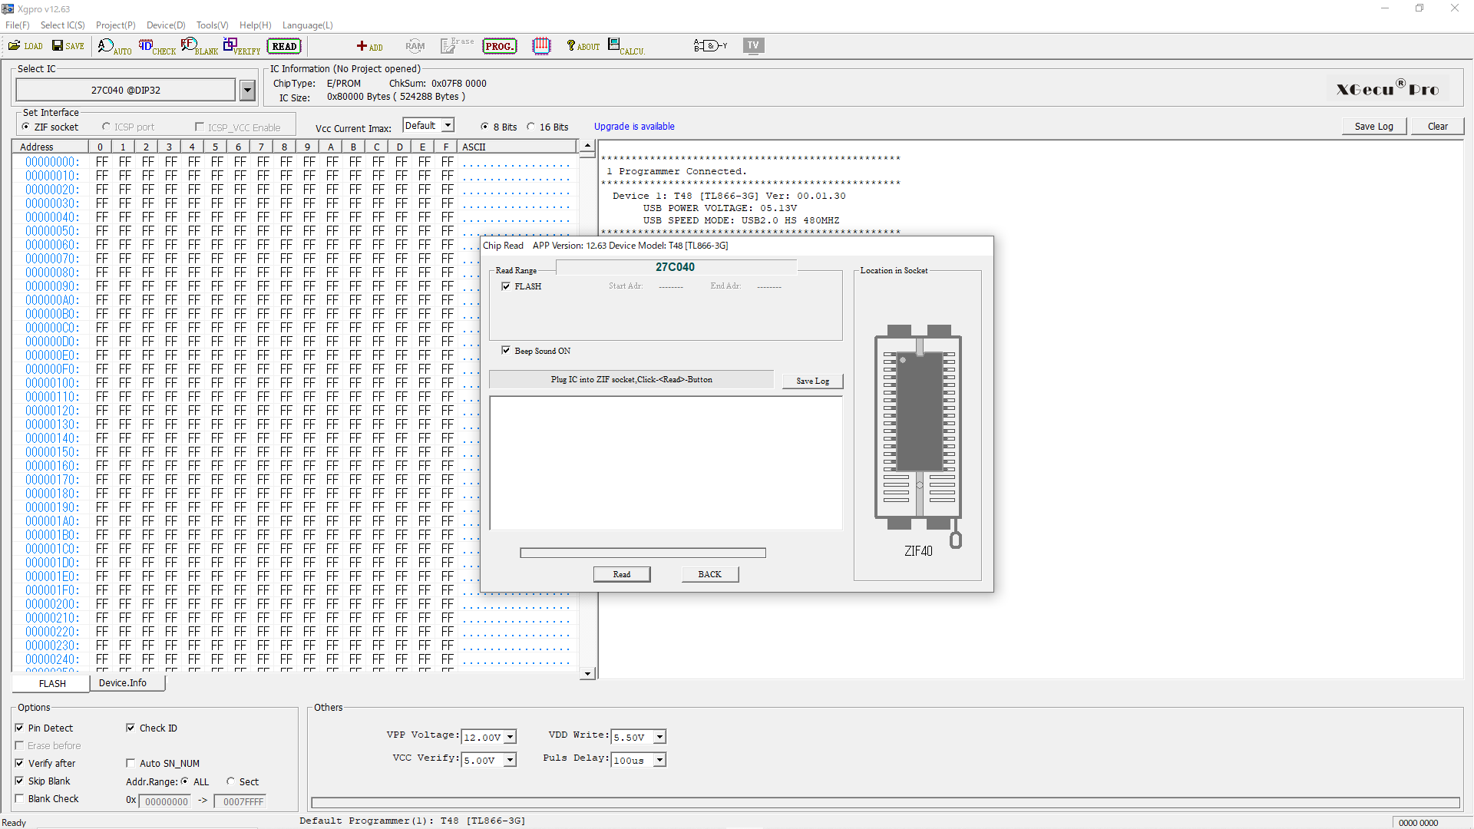Click the hex view scrollbar down arrow
Image resolution: width=1474 pixels, height=829 pixels.
587,673
